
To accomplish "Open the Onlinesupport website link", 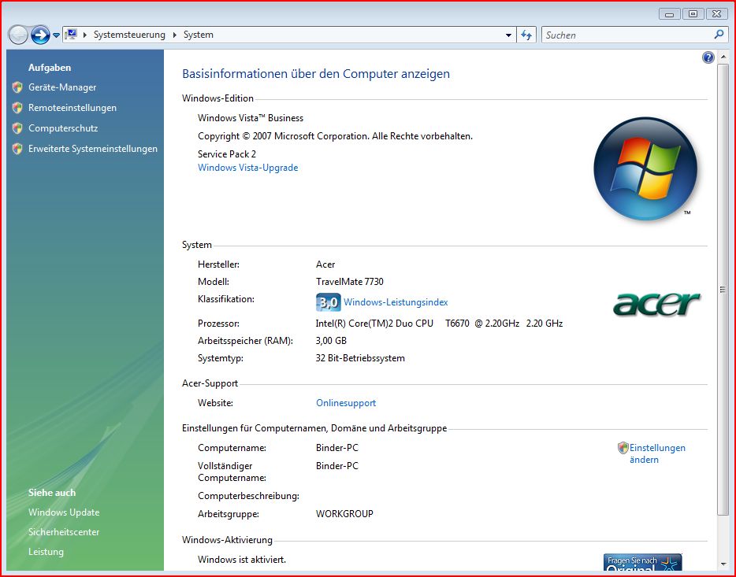I will [x=346, y=403].
